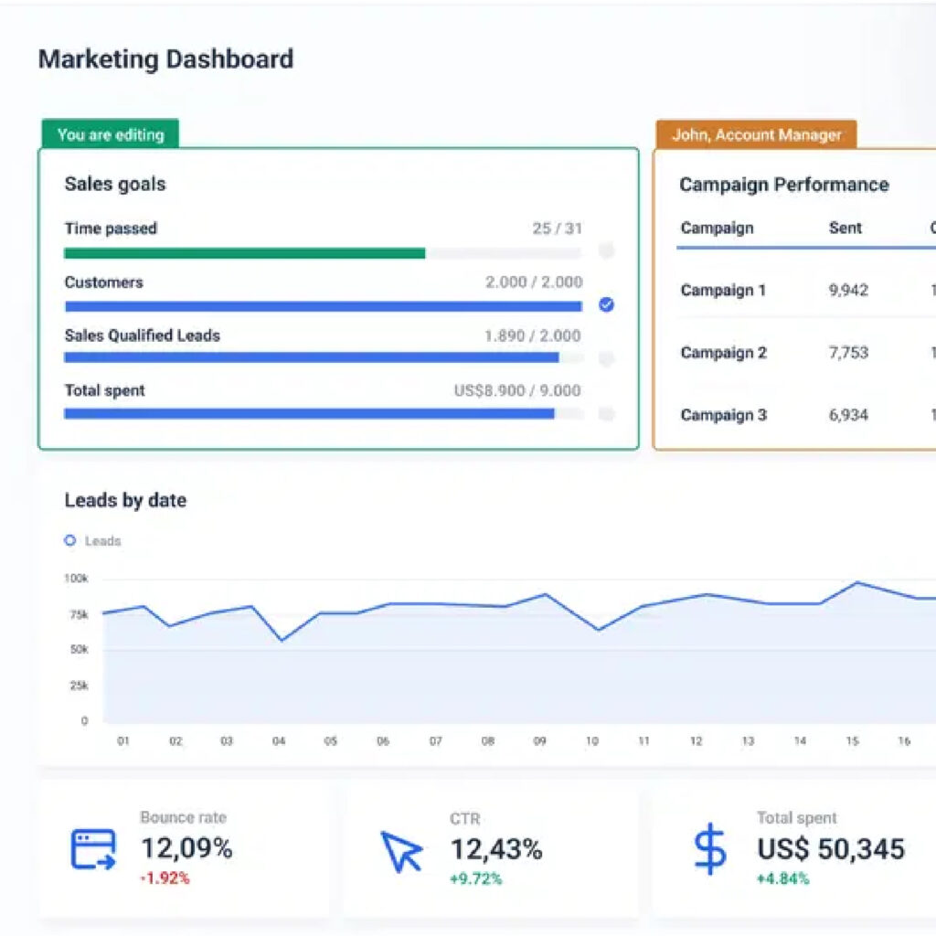936x936 pixels.
Task: Toggle the status circle beside Sales Qualified Leads
Action: (x=606, y=358)
